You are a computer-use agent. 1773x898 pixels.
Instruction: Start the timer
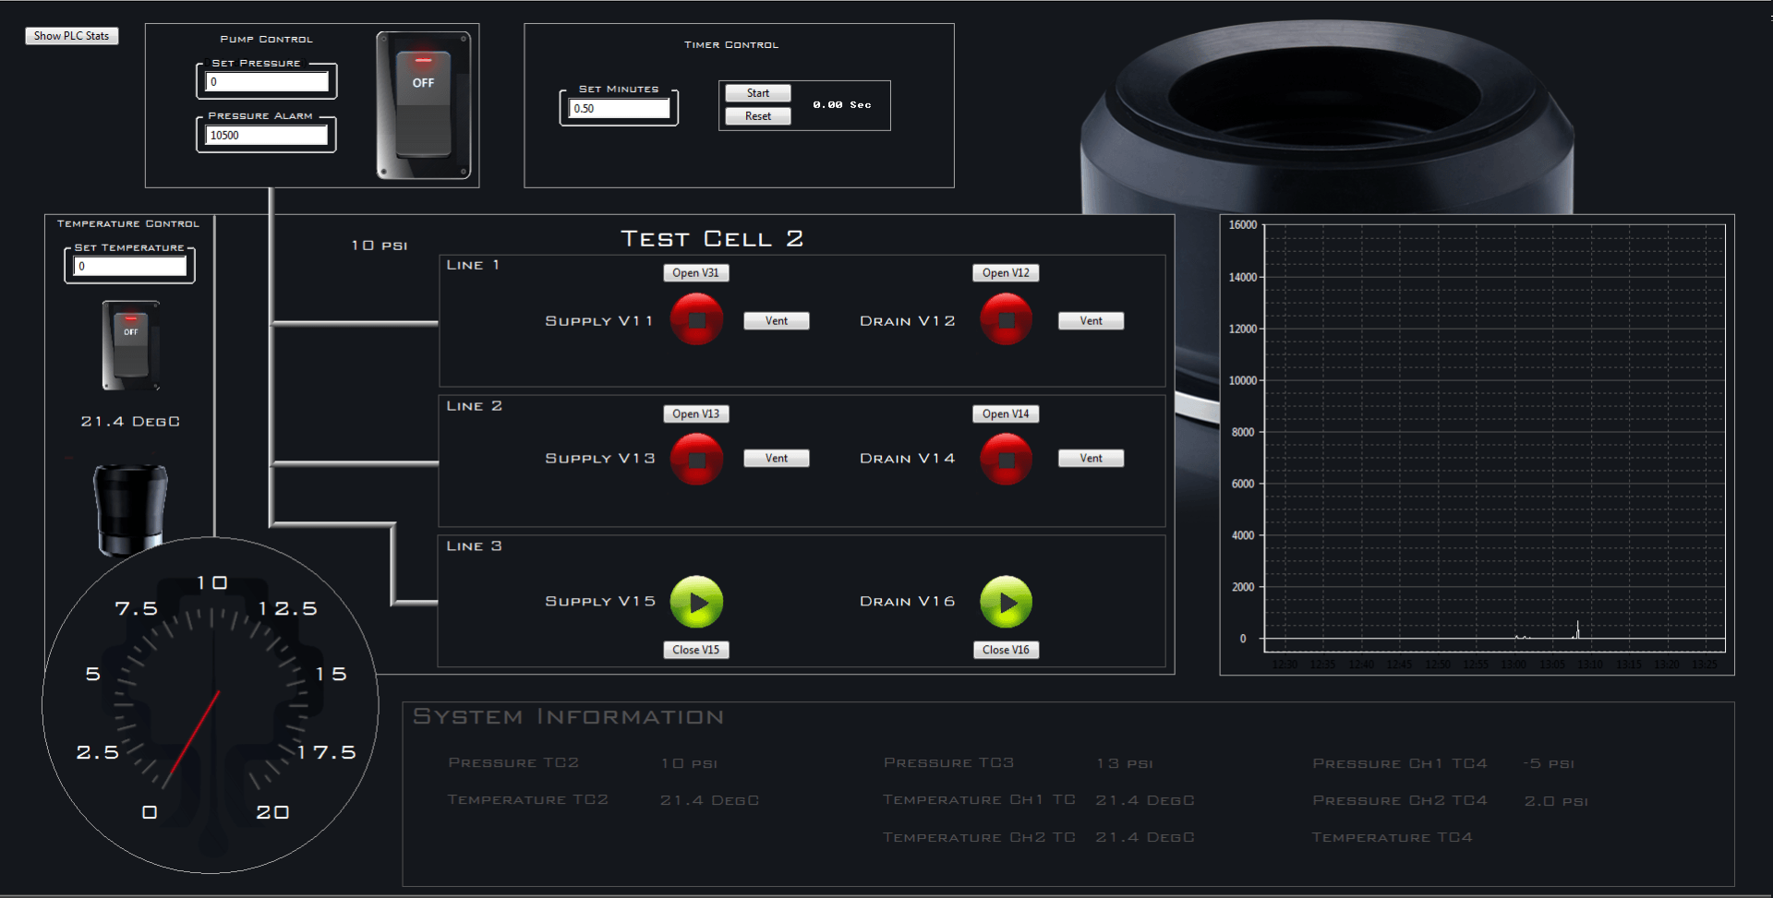coord(756,92)
